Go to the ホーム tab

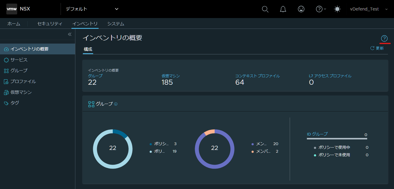coord(14,24)
